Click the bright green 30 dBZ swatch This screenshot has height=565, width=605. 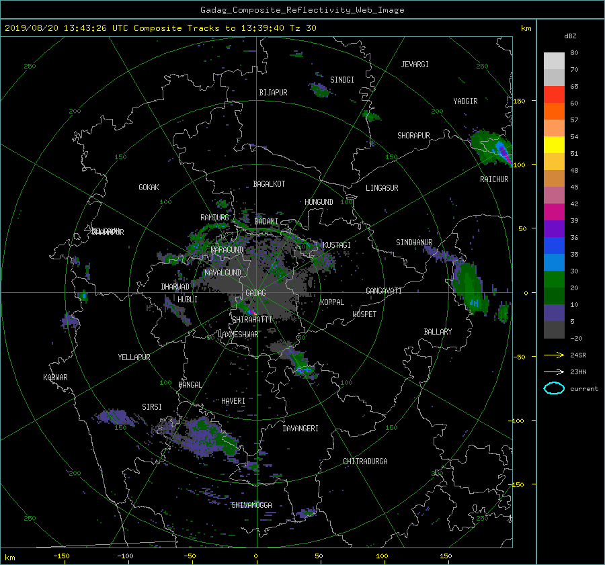[554, 279]
